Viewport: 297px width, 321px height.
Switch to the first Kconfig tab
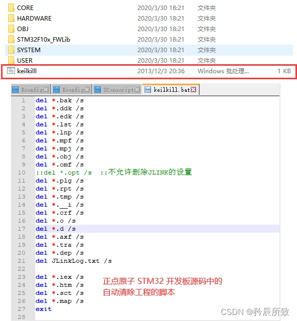[31, 90]
